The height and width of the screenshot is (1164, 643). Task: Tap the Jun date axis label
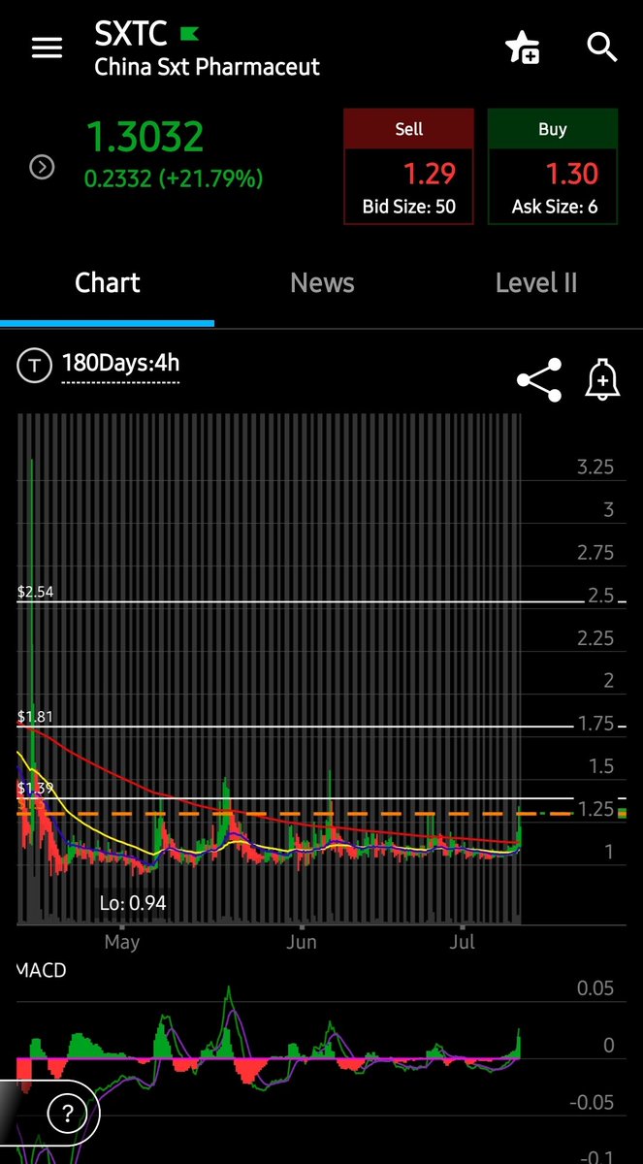coord(302,942)
